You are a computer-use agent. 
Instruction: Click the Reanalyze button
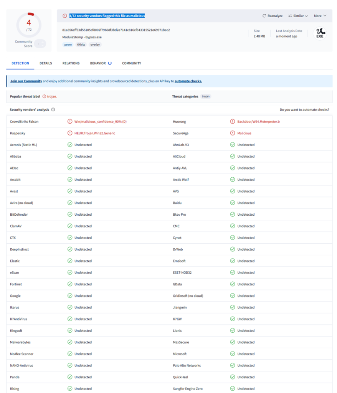[x=272, y=16]
